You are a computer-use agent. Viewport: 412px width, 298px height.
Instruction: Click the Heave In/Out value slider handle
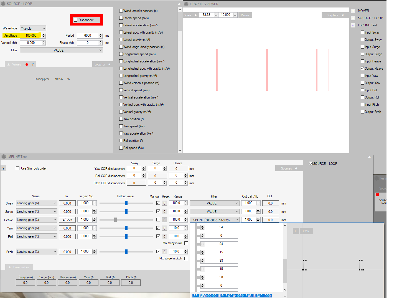coord(115,220)
